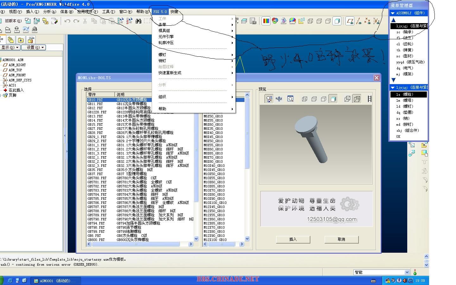Click the film strip icon in preview toolbar
Screen dimensions: 456x285
(x=370, y=99)
